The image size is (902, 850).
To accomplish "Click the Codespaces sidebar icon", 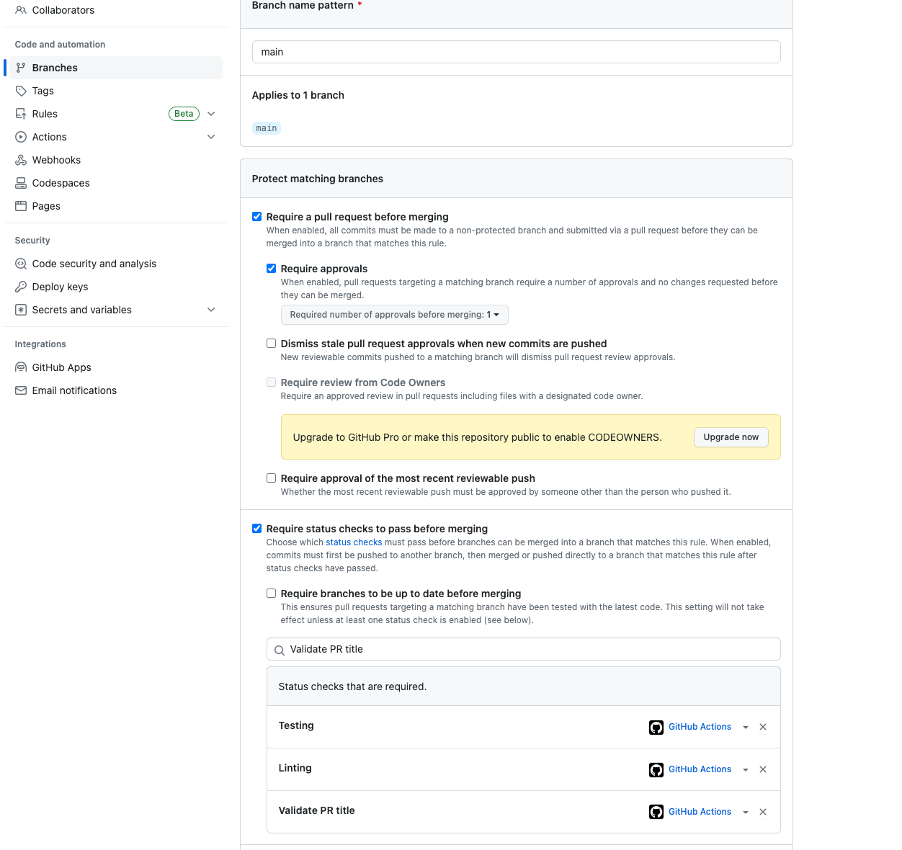I will [21, 183].
